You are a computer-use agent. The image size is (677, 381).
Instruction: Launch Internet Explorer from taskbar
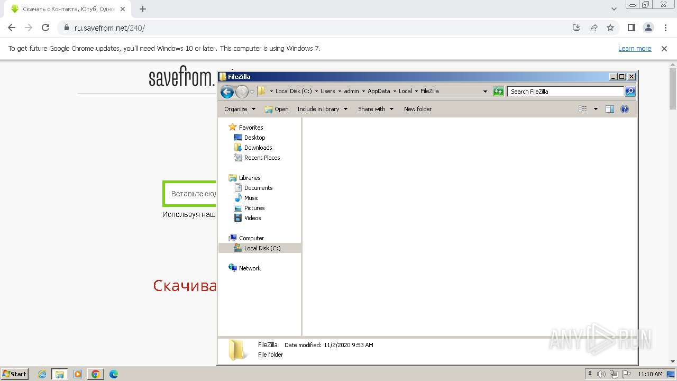pyautogui.click(x=42, y=374)
